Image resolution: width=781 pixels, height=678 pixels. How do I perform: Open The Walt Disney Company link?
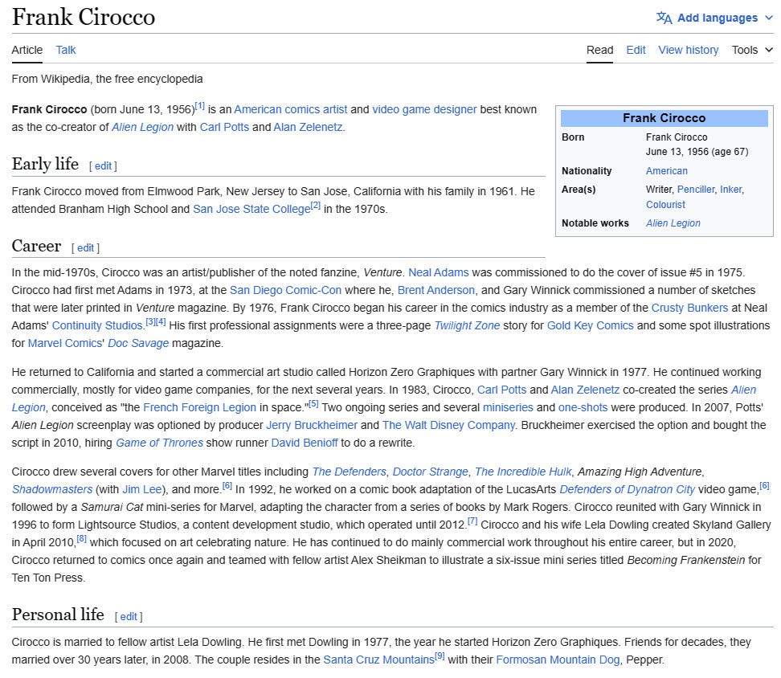tap(449, 425)
